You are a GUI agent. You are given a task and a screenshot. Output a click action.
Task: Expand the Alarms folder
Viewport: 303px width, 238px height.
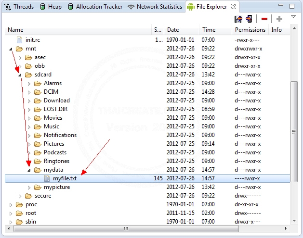29,84
